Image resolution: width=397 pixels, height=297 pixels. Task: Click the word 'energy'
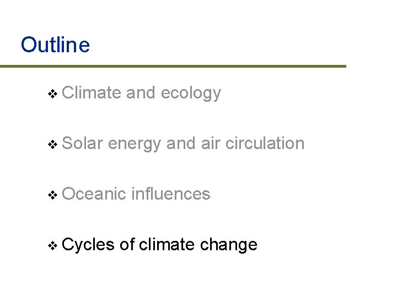point(135,145)
